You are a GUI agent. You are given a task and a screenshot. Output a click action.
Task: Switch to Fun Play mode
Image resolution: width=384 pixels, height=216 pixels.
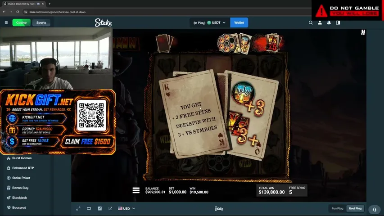[337, 208]
